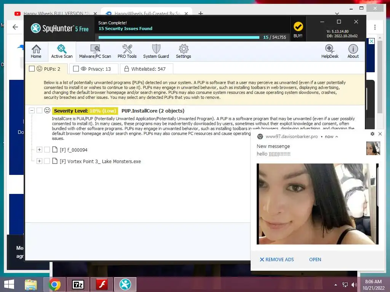Open 7-Zip from taskbar

(78, 284)
